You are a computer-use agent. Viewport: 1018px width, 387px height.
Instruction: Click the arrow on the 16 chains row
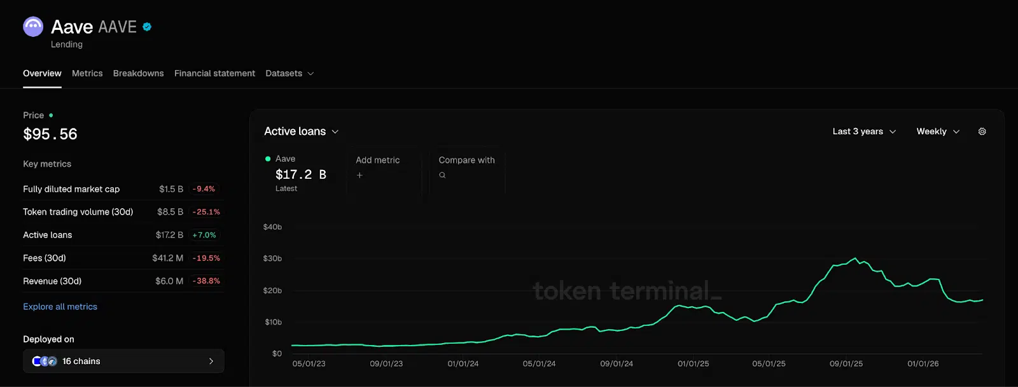coord(211,361)
